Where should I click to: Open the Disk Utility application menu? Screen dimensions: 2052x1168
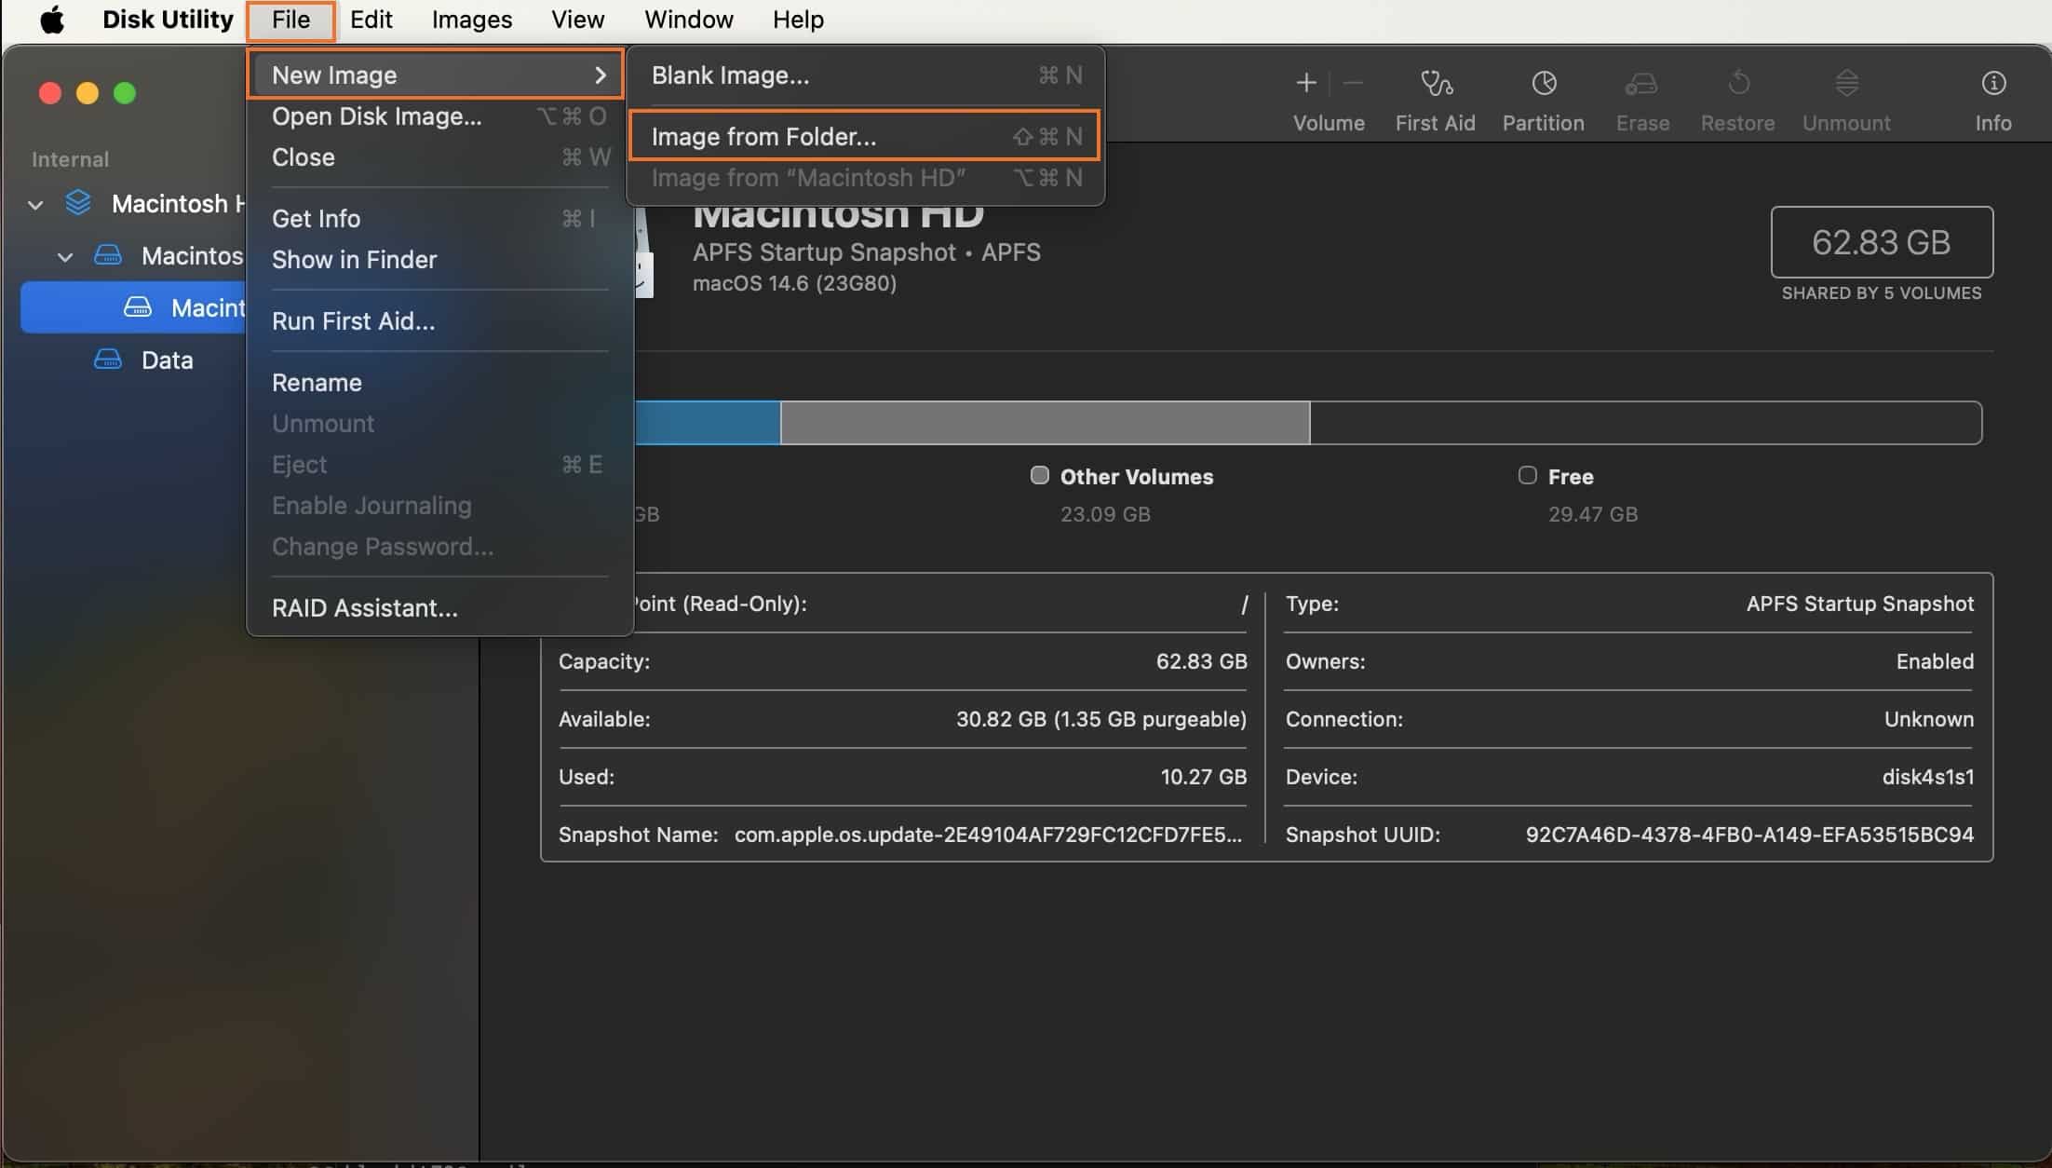coord(168,20)
